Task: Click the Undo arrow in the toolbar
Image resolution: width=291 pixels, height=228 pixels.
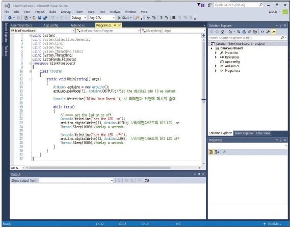Action: coord(52,18)
